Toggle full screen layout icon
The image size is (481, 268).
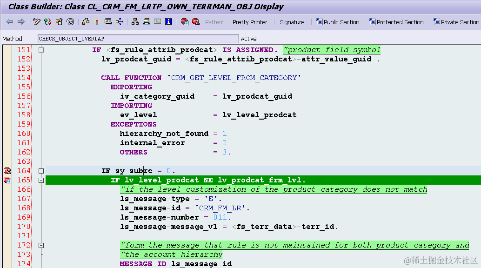(157, 22)
